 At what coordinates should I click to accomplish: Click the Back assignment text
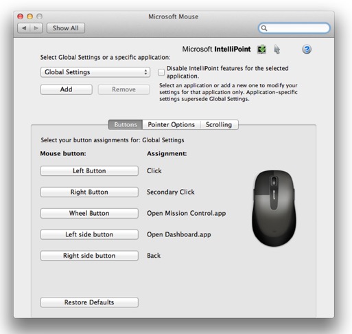click(x=154, y=256)
